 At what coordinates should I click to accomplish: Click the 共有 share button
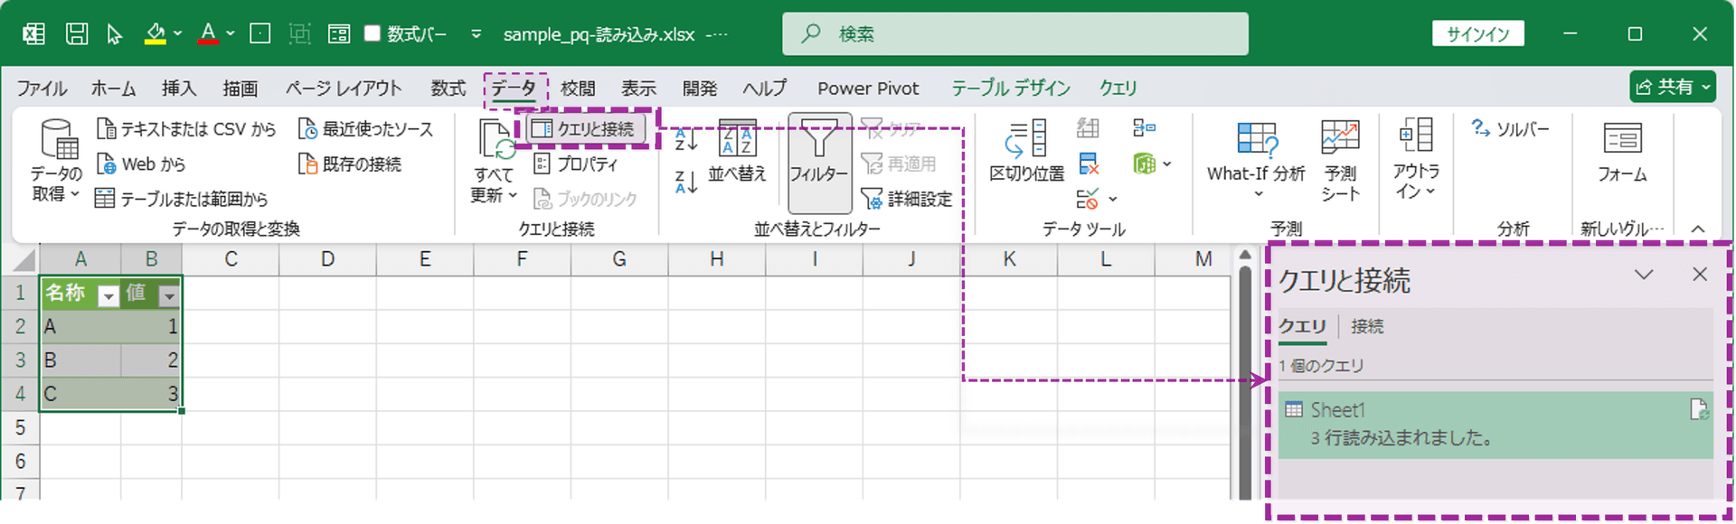point(1673,87)
